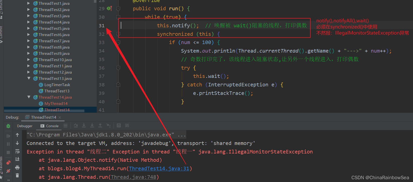
Task: Open the 2: Favorites tool window tab
Action: (1, 165)
